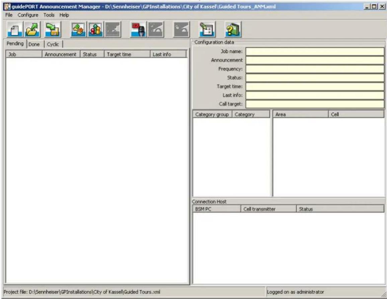Click the Last info configuration field
The width and height of the screenshot is (387, 299).
tap(315, 95)
